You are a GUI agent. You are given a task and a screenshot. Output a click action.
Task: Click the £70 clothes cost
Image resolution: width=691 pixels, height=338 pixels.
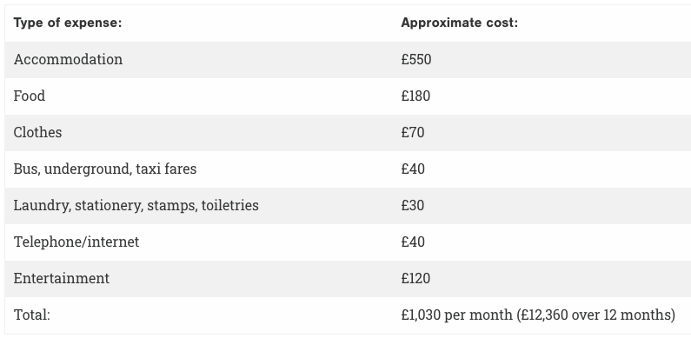(x=413, y=133)
